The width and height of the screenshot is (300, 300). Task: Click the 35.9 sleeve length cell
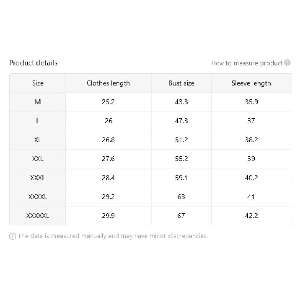252,102
